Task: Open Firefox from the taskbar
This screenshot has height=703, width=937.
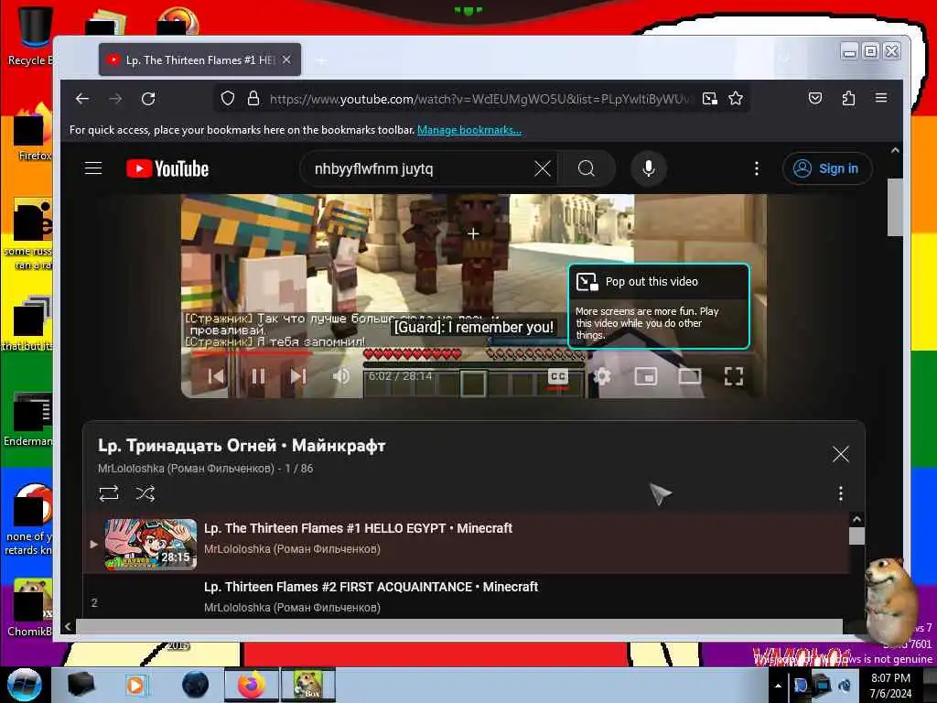Action: click(x=252, y=685)
